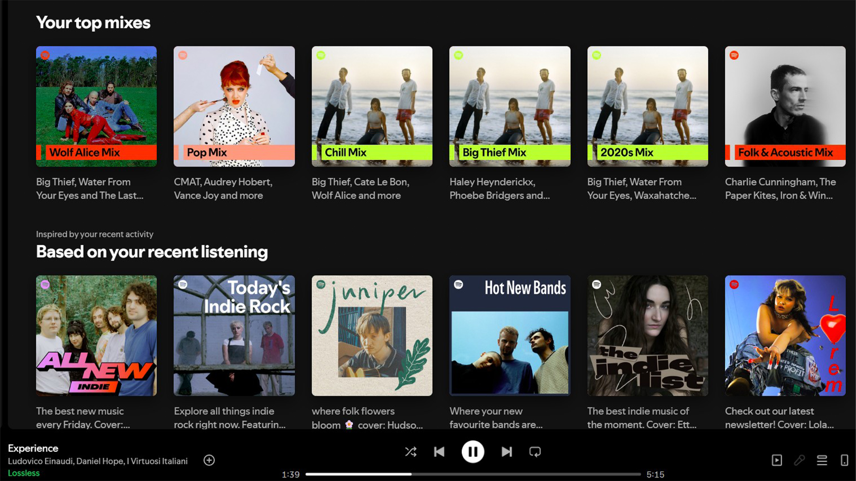
Task: Open the Now Playing view
Action: pyautogui.click(x=777, y=460)
